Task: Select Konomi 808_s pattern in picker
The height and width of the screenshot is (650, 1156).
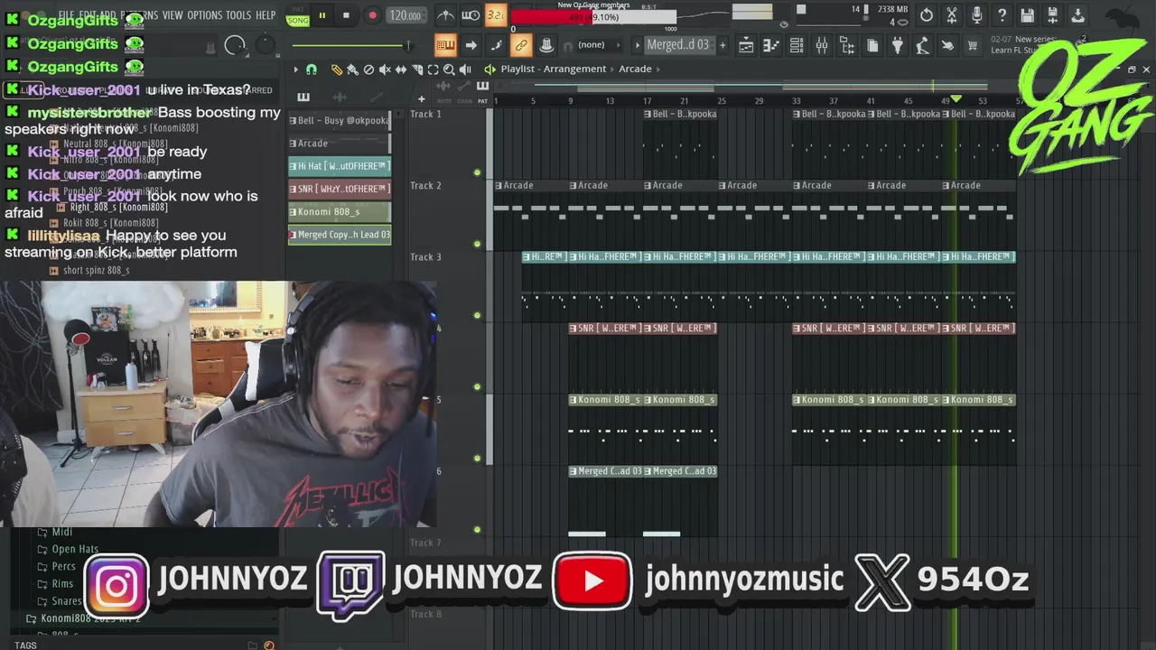Action: point(340,212)
